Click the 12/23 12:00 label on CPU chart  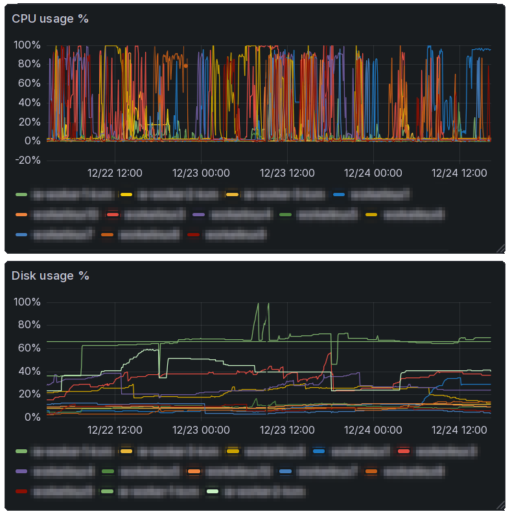[x=287, y=173]
